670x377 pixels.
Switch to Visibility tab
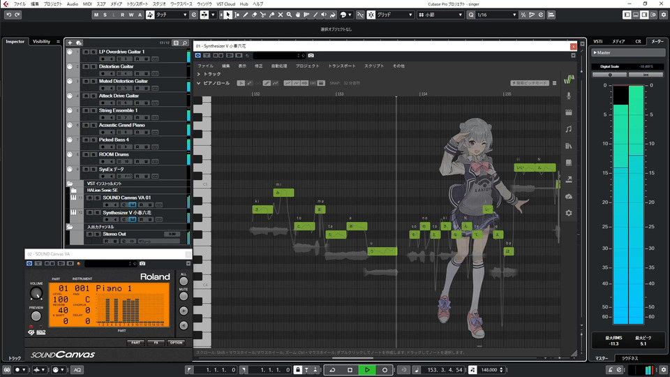point(41,41)
